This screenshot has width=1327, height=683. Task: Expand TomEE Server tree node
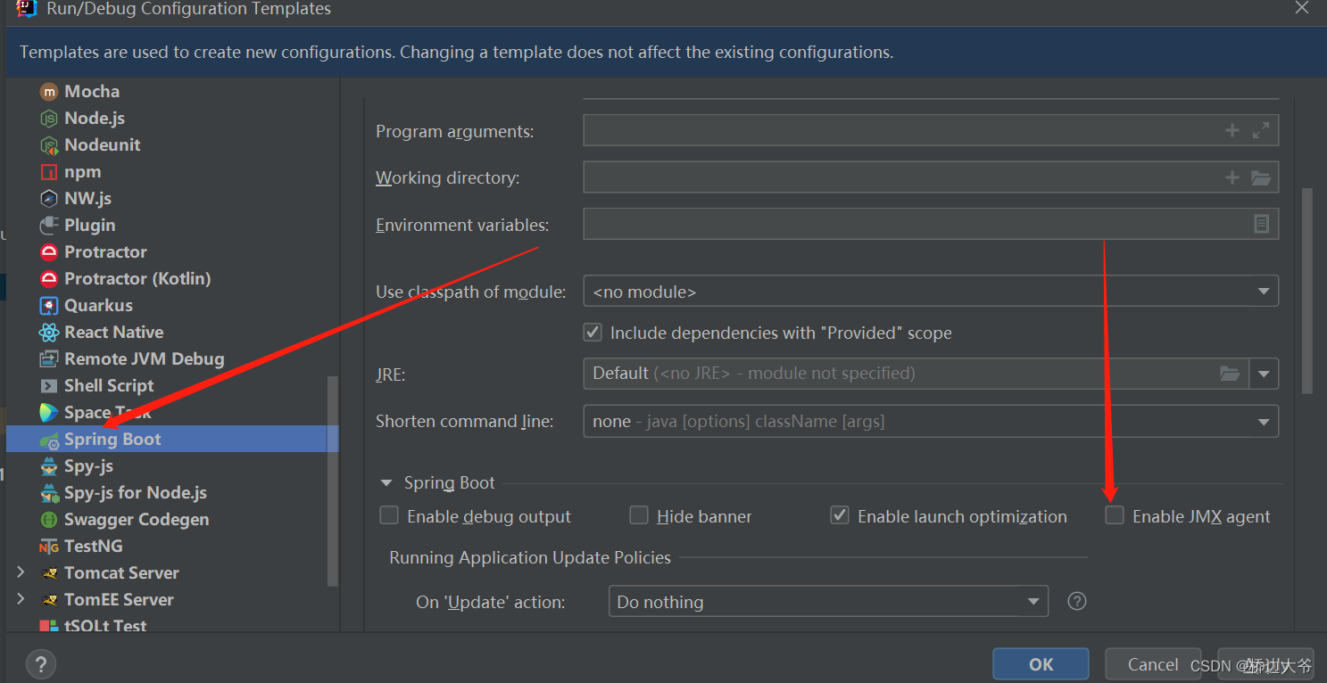(21, 599)
